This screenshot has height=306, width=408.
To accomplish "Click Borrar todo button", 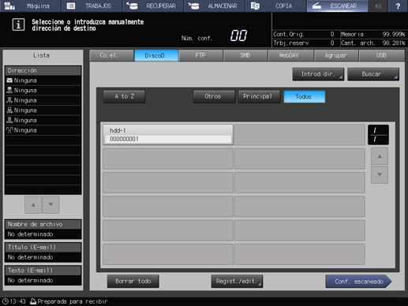I will pos(133,282).
